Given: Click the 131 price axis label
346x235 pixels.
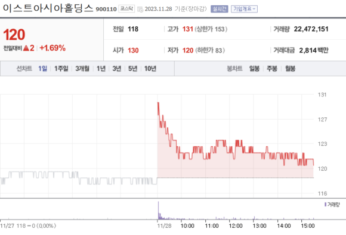Looking at the screenshot, I should coord(322,95).
